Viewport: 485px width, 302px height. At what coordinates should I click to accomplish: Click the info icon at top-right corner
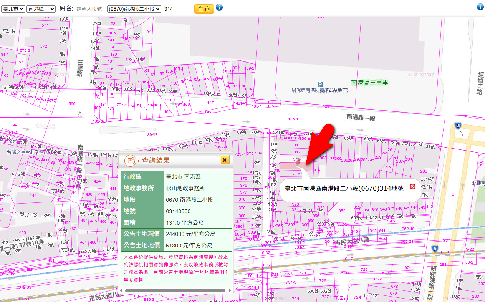pos(480,7)
